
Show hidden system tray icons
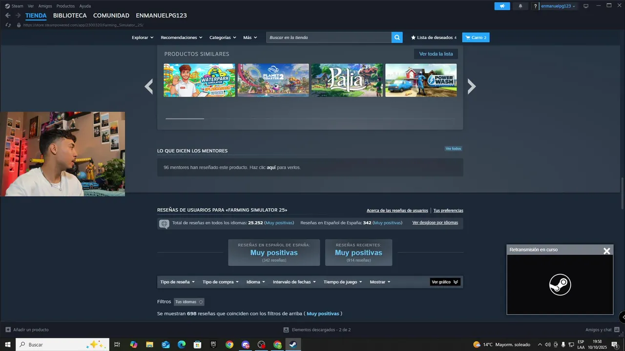pos(540,345)
